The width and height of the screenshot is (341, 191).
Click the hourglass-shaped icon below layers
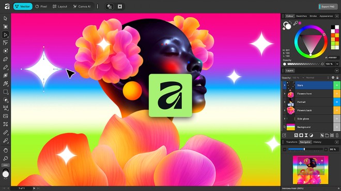click(x=306, y=135)
